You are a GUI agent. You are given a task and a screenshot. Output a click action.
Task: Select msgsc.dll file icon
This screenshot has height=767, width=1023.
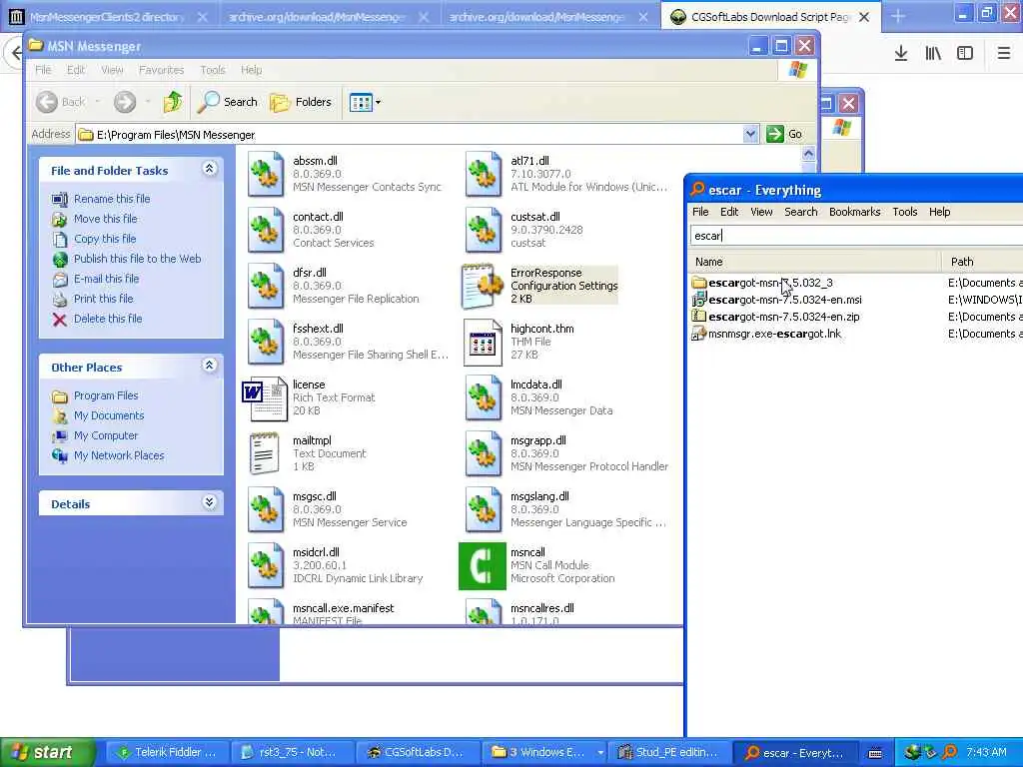266,510
